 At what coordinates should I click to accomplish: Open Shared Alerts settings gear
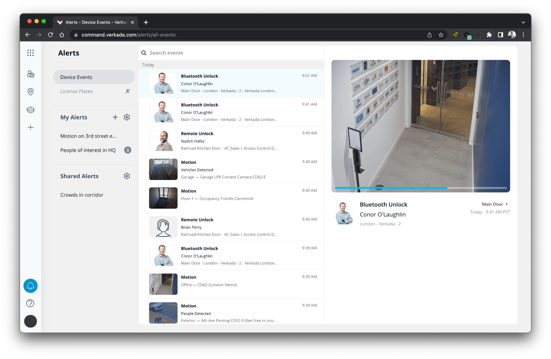tap(127, 176)
